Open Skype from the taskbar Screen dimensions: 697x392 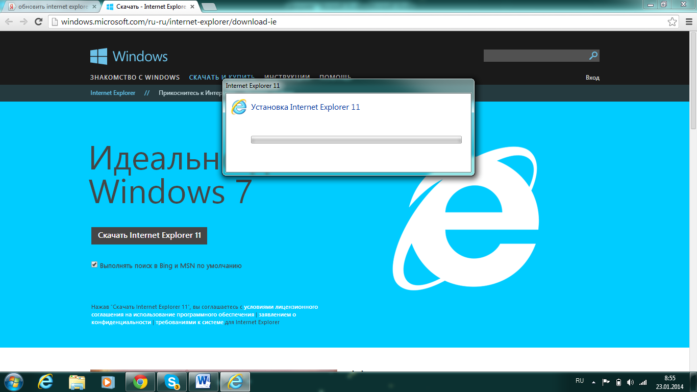coord(172,382)
